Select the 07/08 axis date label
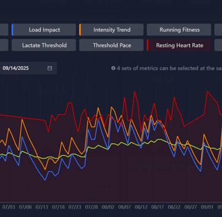The height and width of the screenshot is (217, 222). point(25,207)
